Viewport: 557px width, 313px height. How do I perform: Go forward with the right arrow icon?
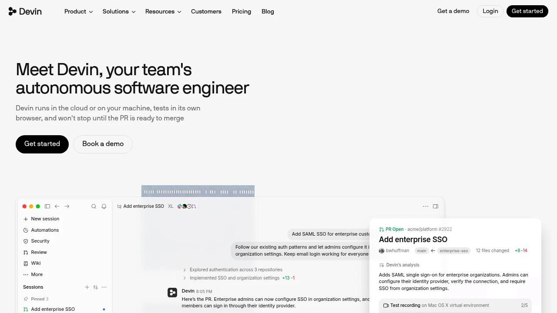[x=67, y=206]
